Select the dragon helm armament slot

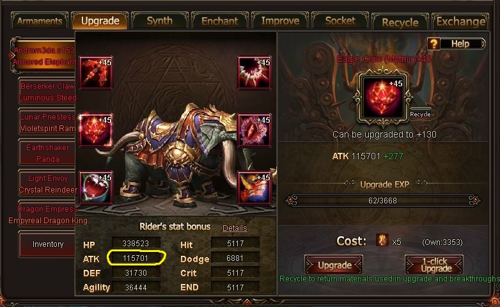(254, 187)
